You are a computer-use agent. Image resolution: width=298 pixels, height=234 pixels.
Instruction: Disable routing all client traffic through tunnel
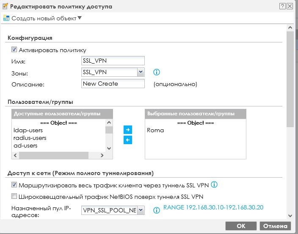[14, 185]
